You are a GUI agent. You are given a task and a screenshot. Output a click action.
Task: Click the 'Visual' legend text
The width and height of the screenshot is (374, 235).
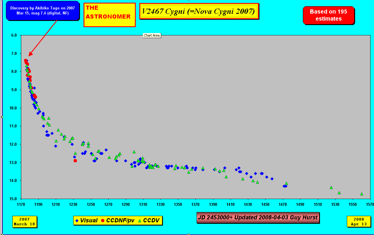click(89, 221)
